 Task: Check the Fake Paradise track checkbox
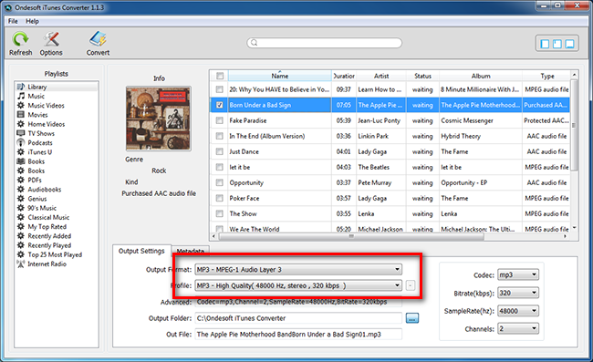pos(219,120)
